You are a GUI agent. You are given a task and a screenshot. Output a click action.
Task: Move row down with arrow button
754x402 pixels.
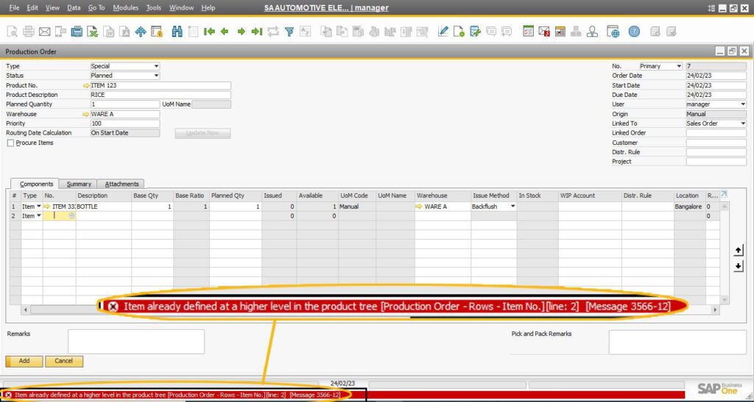[x=739, y=266]
